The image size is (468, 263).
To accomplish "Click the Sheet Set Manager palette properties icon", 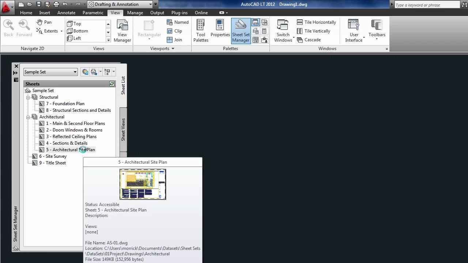I will (16, 80).
